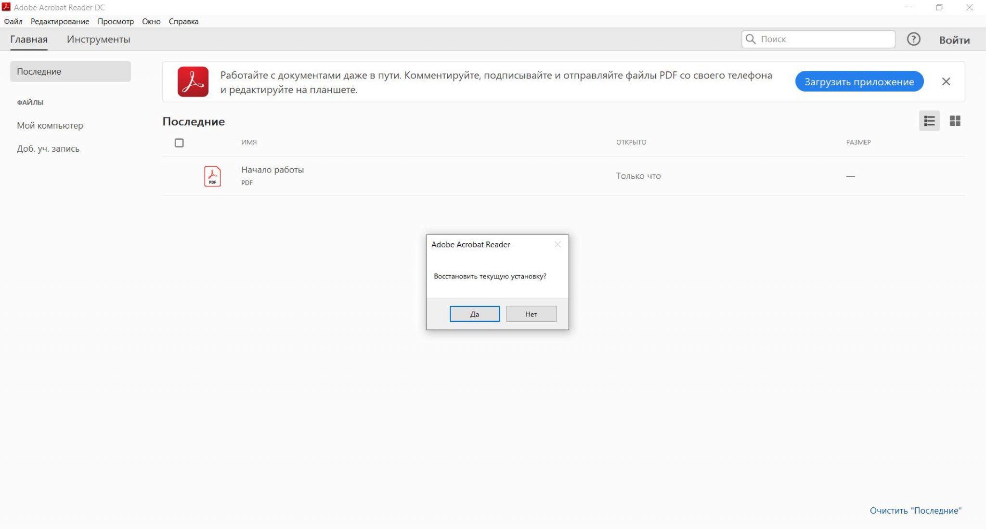Screen dimensions: 986x529
Task: Click the Начало работы file name
Action: click(x=272, y=170)
